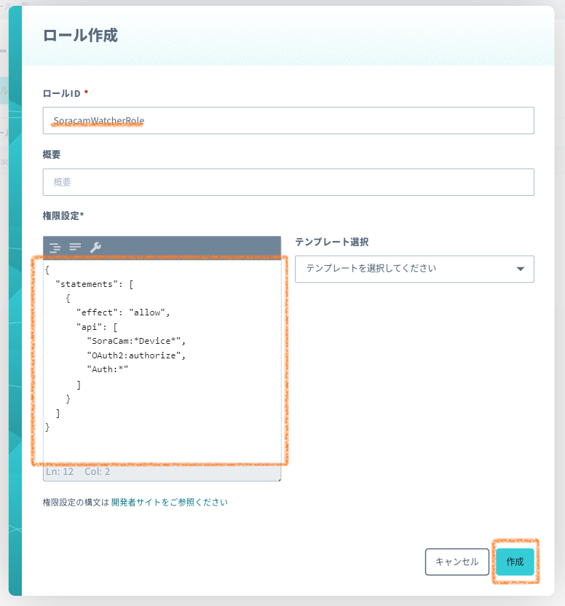Screen dimensions: 565x606
Task: Click the wrench icon in editor toolbar
Action: point(95,247)
